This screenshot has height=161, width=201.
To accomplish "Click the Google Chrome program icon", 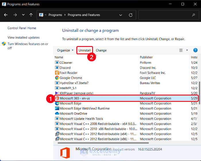I will click(57, 78).
